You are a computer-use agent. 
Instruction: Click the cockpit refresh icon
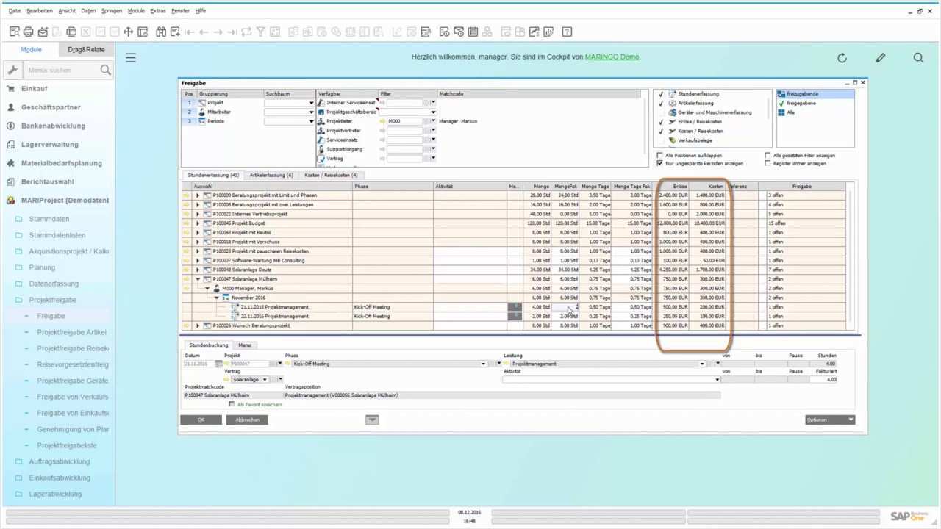(842, 57)
